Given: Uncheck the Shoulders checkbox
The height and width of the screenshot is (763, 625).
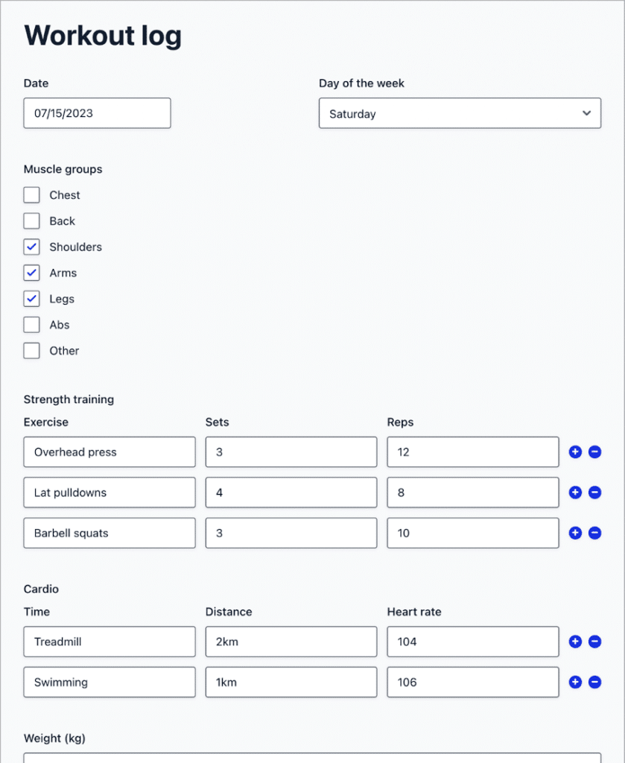Looking at the screenshot, I should tap(31, 247).
